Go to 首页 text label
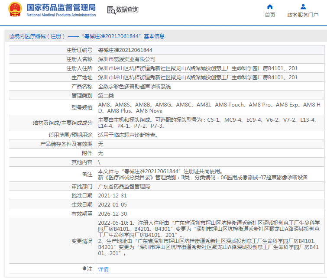The image size is (327, 278). click(270, 15)
